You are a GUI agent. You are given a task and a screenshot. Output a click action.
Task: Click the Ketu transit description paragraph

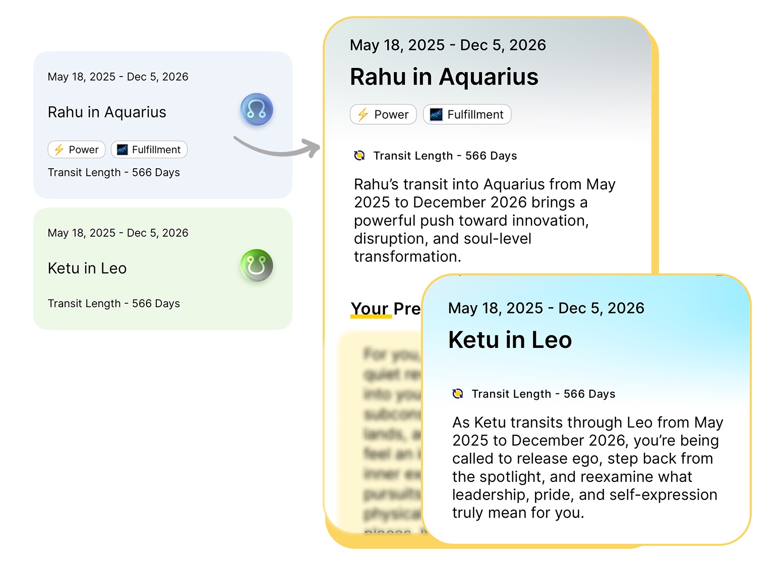coord(587,467)
